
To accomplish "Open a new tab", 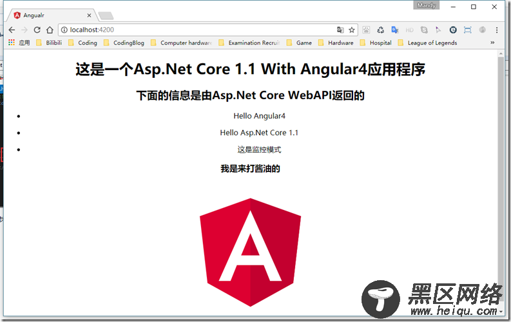I will pos(106,15).
